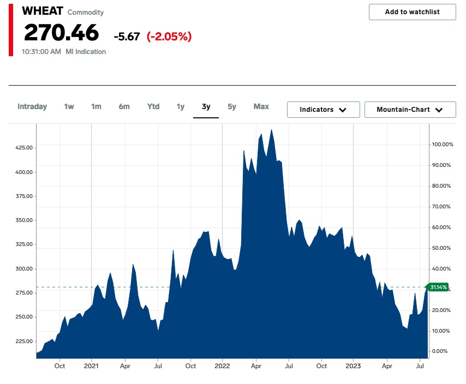This screenshot has height=384, width=466.
Task: Click the 31.14% price marker badge
Action: (x=438, y=287)
